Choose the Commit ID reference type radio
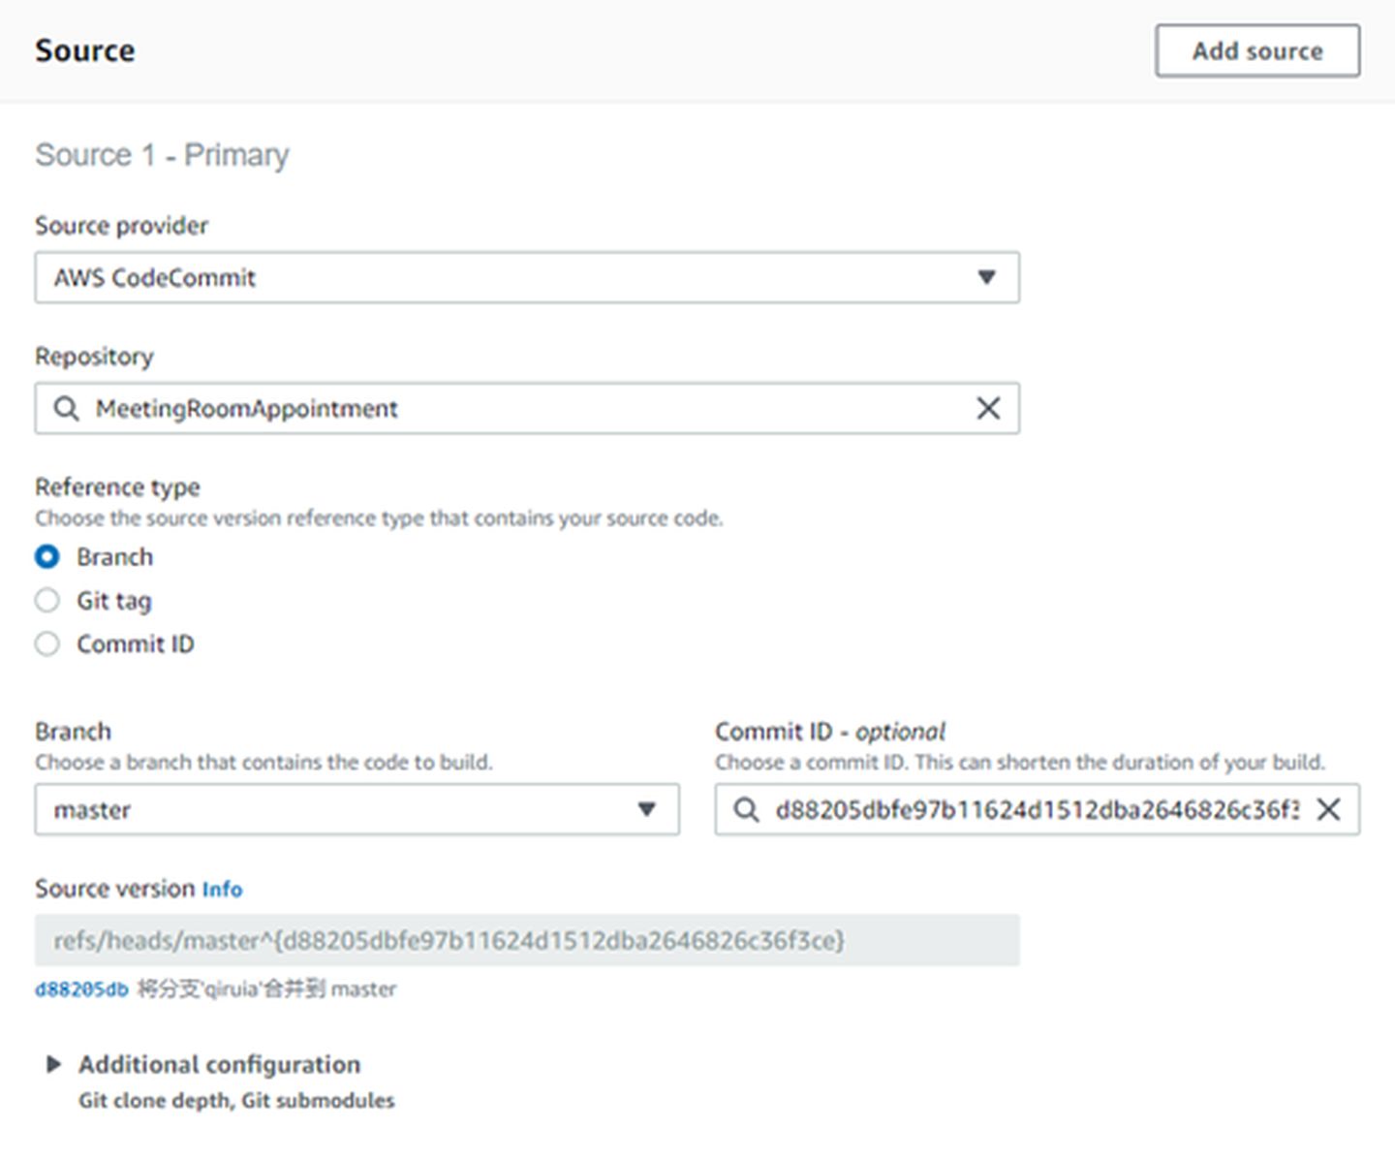1395x1160 pixels. click(47, 644)
